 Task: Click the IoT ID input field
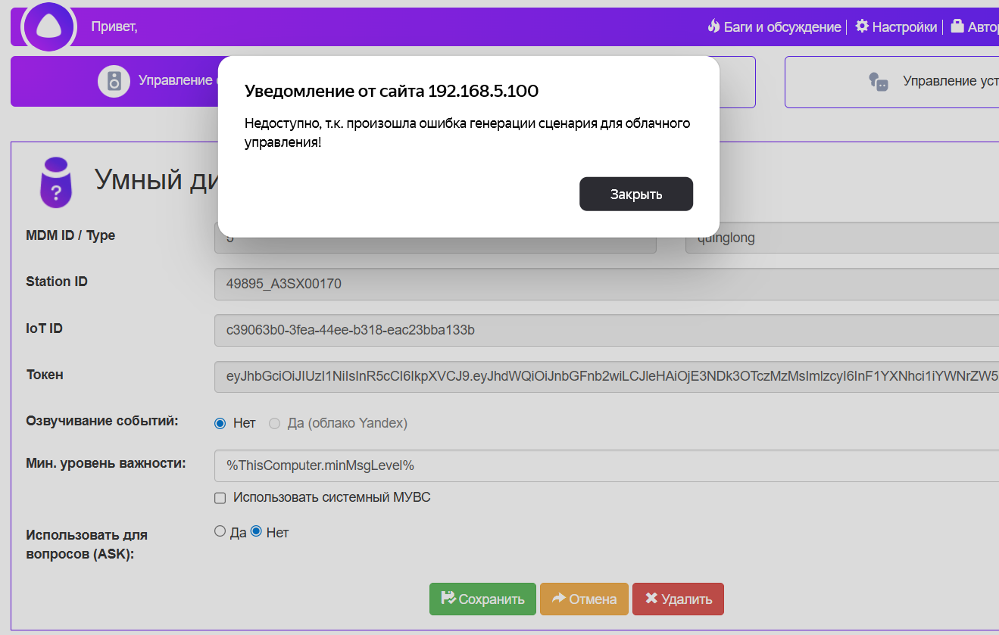[607, 331]
